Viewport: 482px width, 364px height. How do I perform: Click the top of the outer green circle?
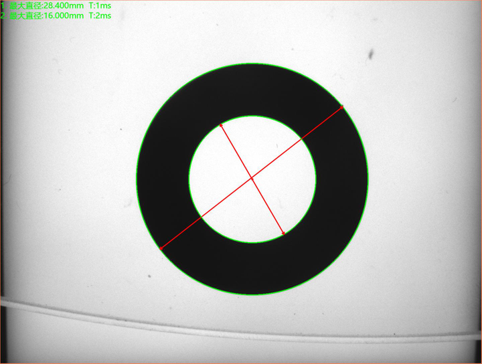[x=252, y=63]
